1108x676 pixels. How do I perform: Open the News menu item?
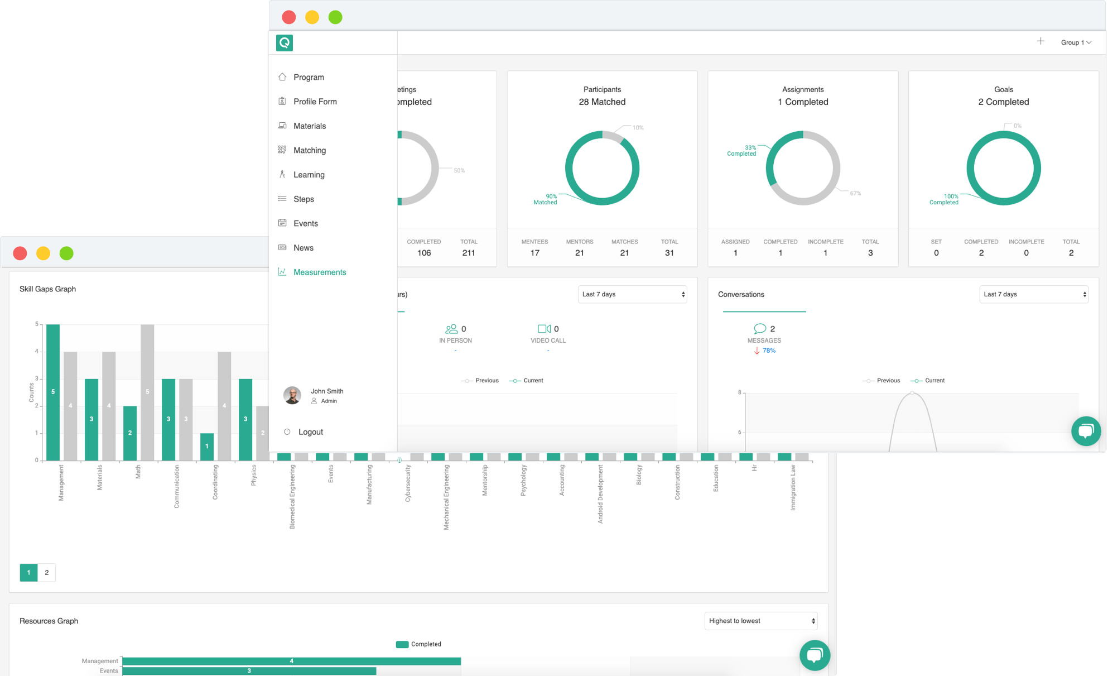click(x=304, y=248)
